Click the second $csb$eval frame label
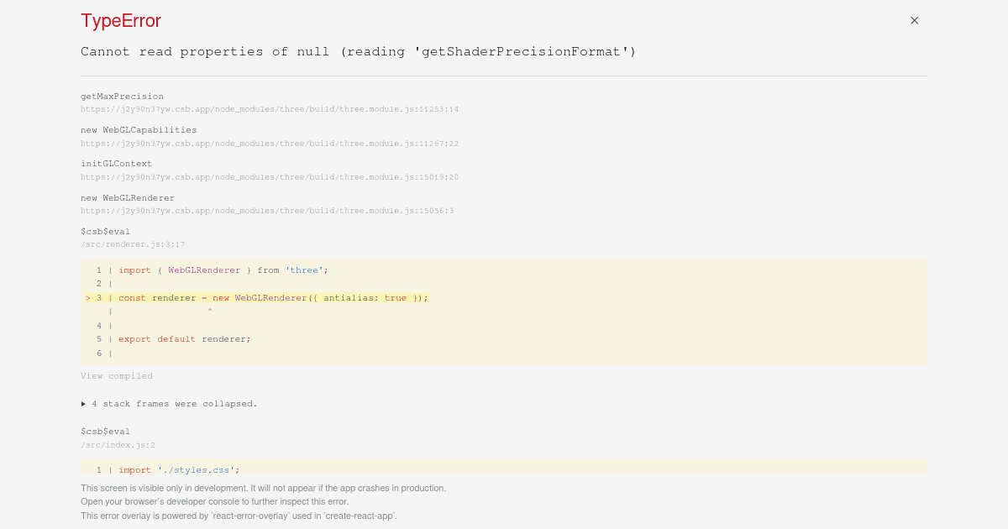Screen dimensions: 1008x529 105,432
